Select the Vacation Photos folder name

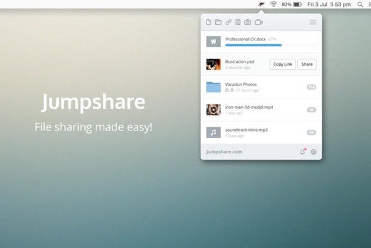(241, 84)
